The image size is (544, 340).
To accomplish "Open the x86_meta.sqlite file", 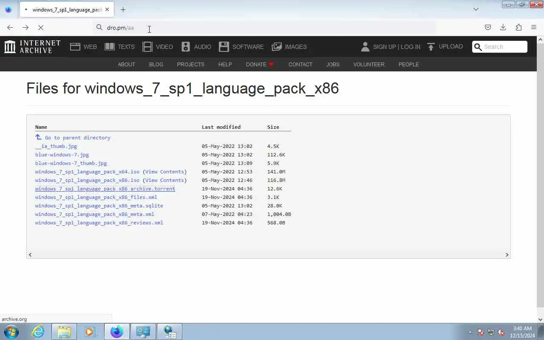I will pos(99,206).
